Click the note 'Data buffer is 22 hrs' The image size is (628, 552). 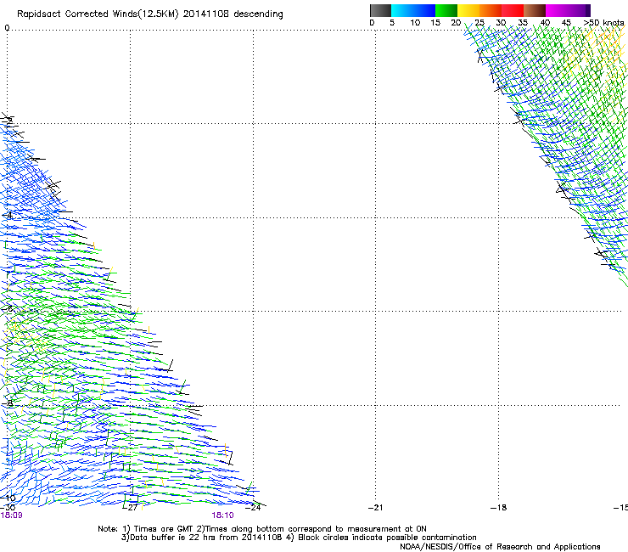(165, 538)
